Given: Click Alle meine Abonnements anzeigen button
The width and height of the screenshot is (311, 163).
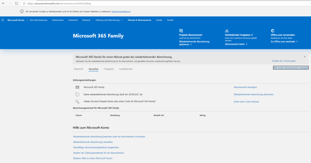Looking at the screenshot, I should point(291,68).
